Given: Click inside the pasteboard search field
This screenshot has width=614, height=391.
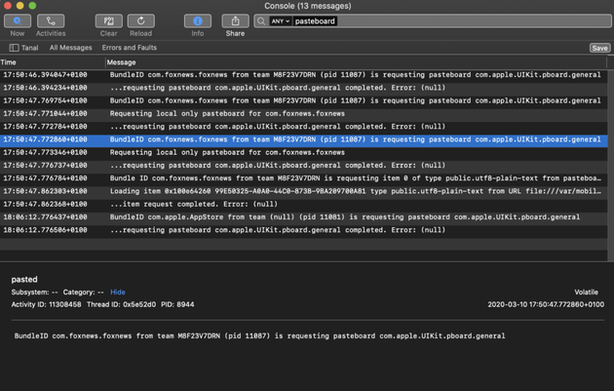Looking at the screenshot, I should point(439,20).
